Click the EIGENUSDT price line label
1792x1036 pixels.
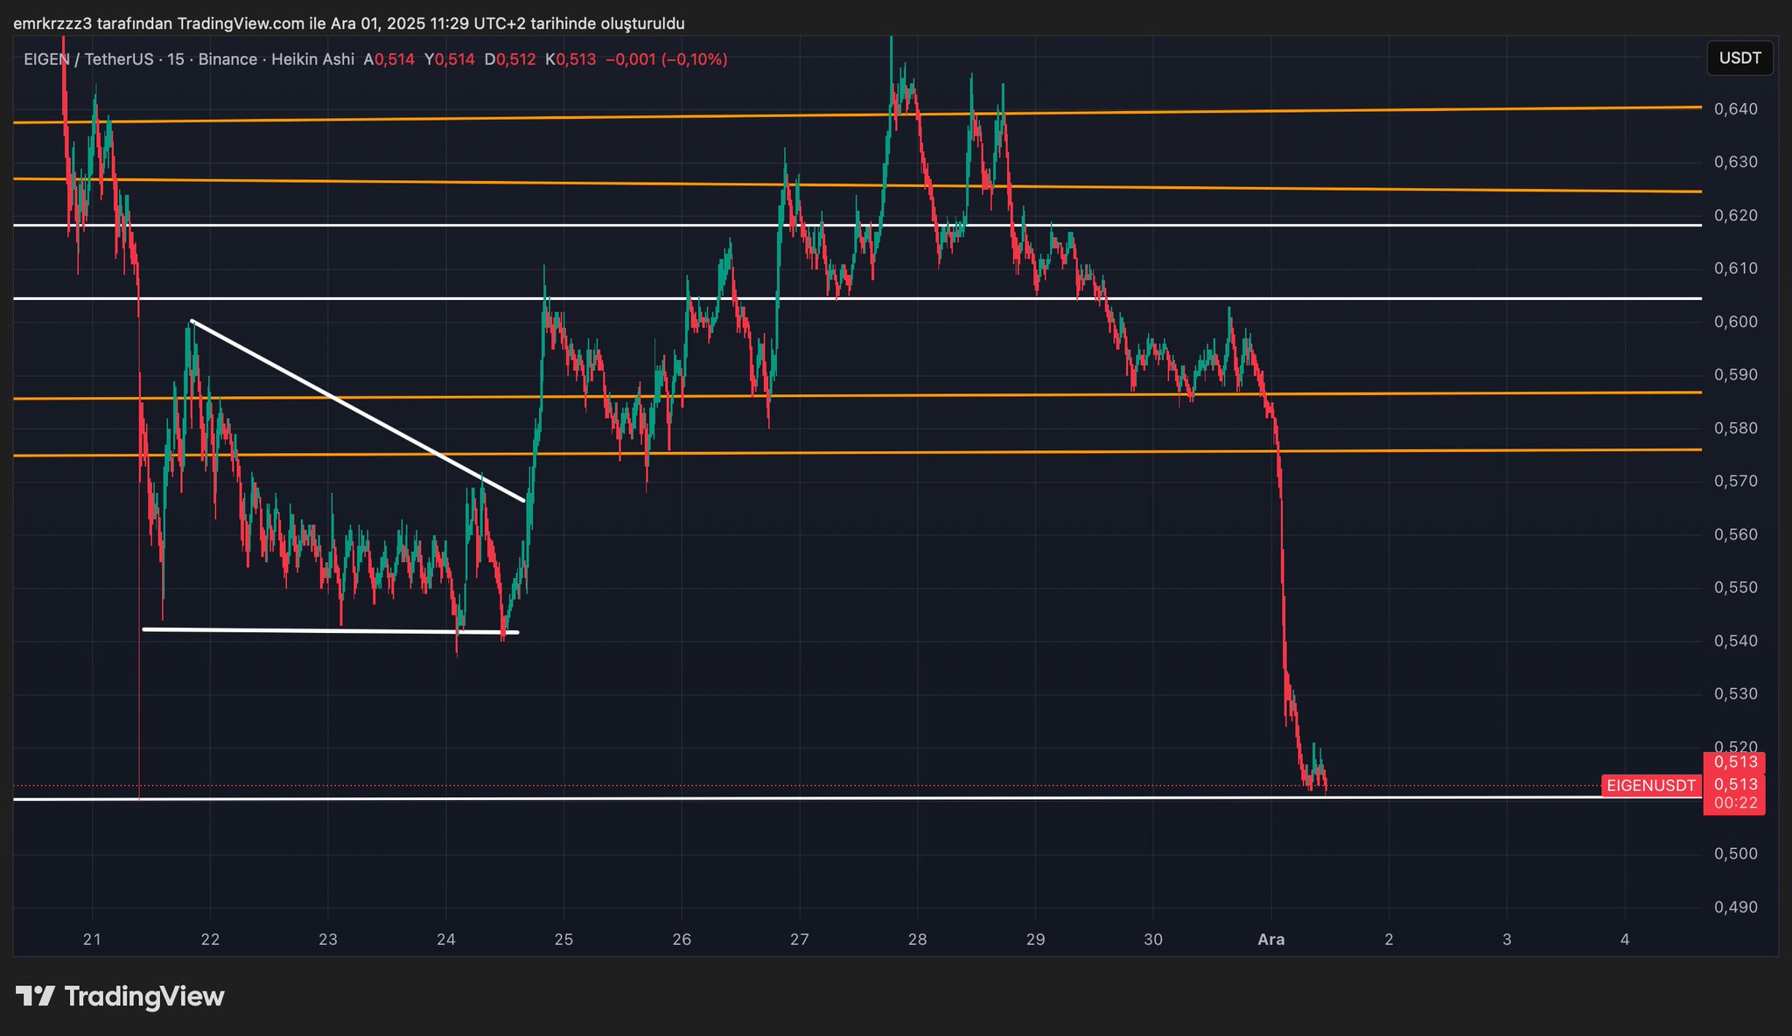coord(1650,785)
